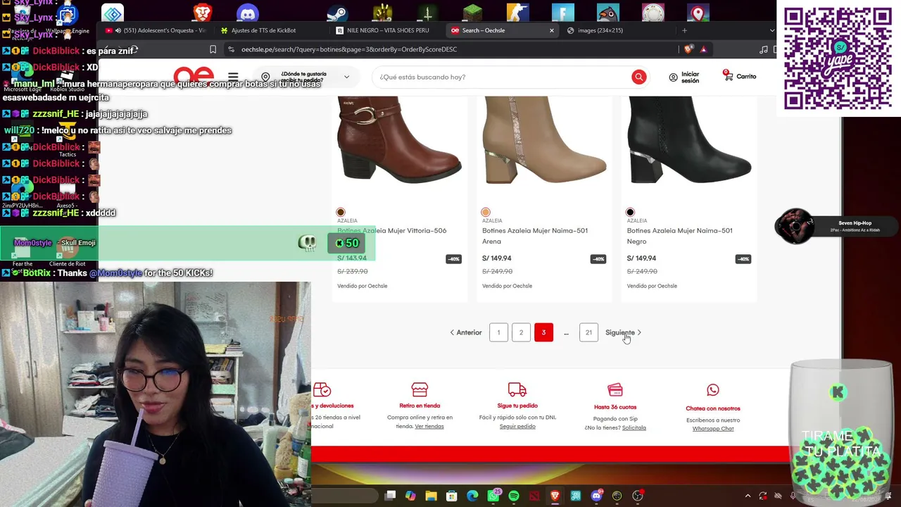Switch to the Adolescent's Orquesta YouTube tab
The width and height of the screenshot is (901, 507).
tap(155, 30)
